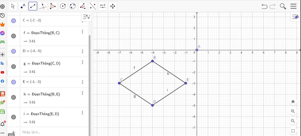The image size is (301, 136).
Task: Click the text i = ĐoạnThẳng(E, D)
Action: [x=41, y=114]
